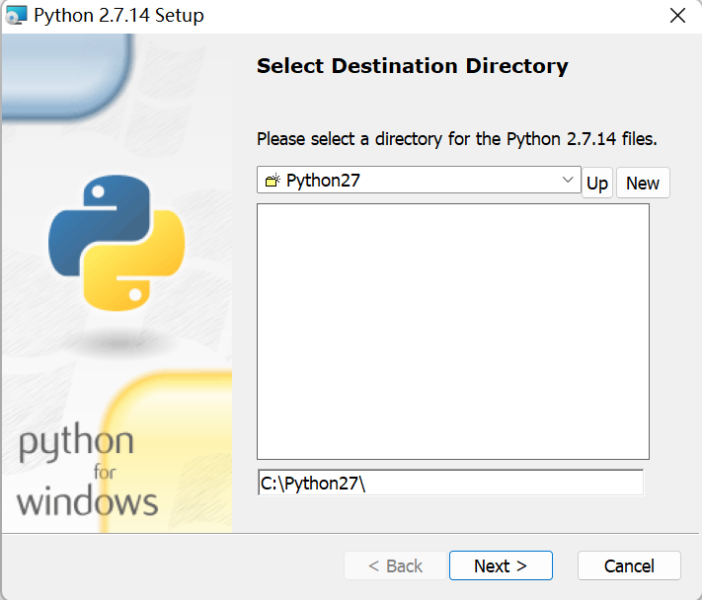
Task: Click the blue and yellow Python logo
Action: click(117, 243)
